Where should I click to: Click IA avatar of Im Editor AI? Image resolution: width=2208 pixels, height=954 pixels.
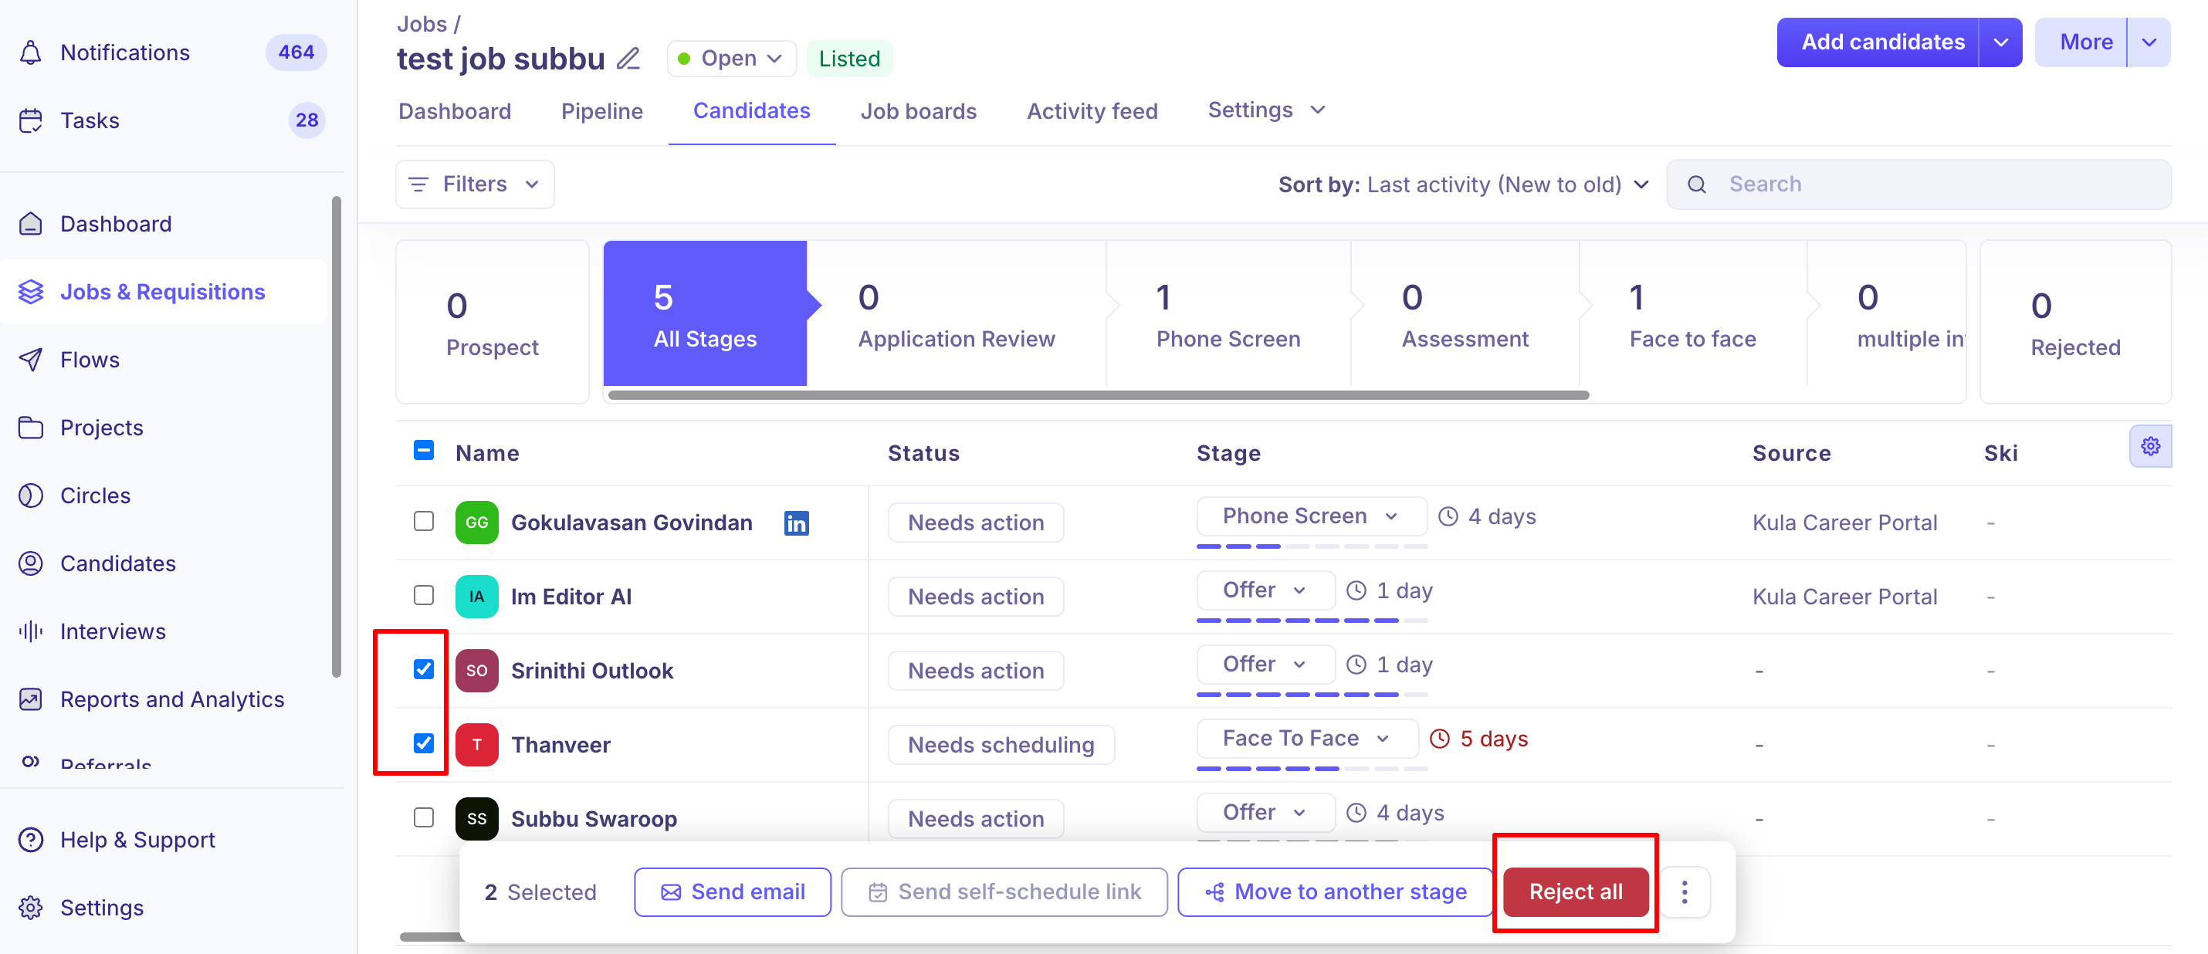click(476, 597)
